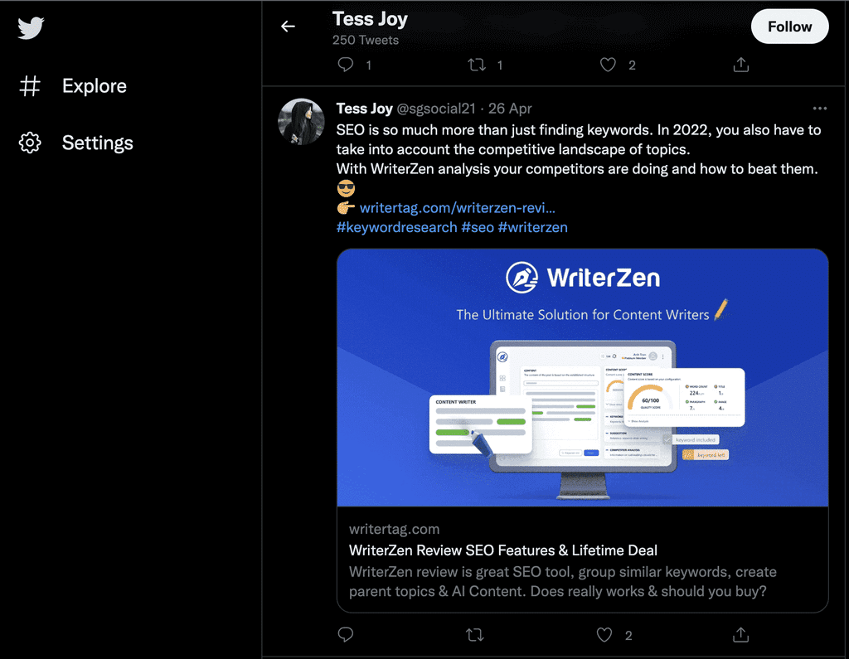The height and width of the screenshot is (659, 849).
Task: Share the upper tweet via share icon
Action: (x=740, y=65)
